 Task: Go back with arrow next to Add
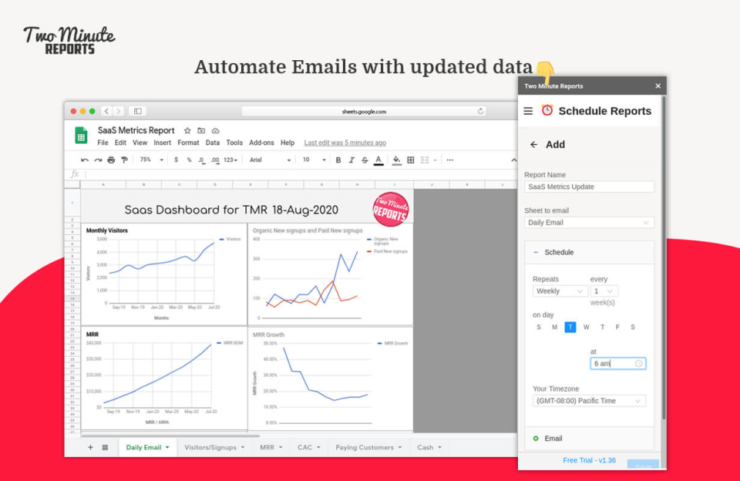pos(533,144)
